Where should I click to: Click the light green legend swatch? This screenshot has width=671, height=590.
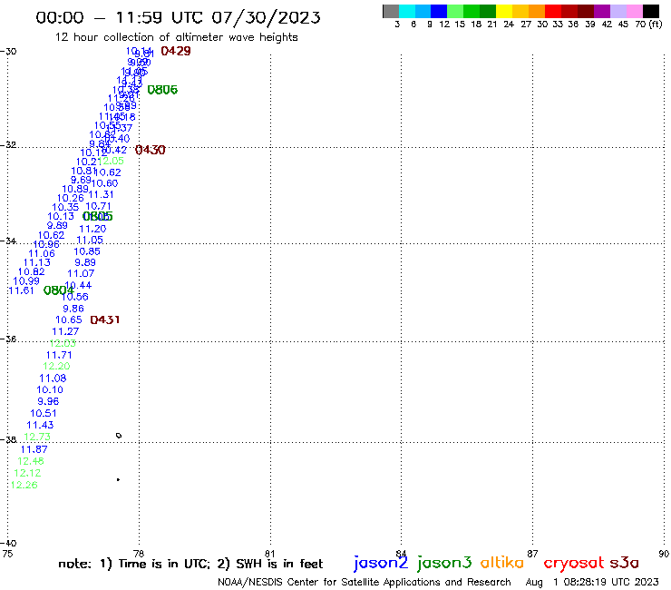(455, 11)
